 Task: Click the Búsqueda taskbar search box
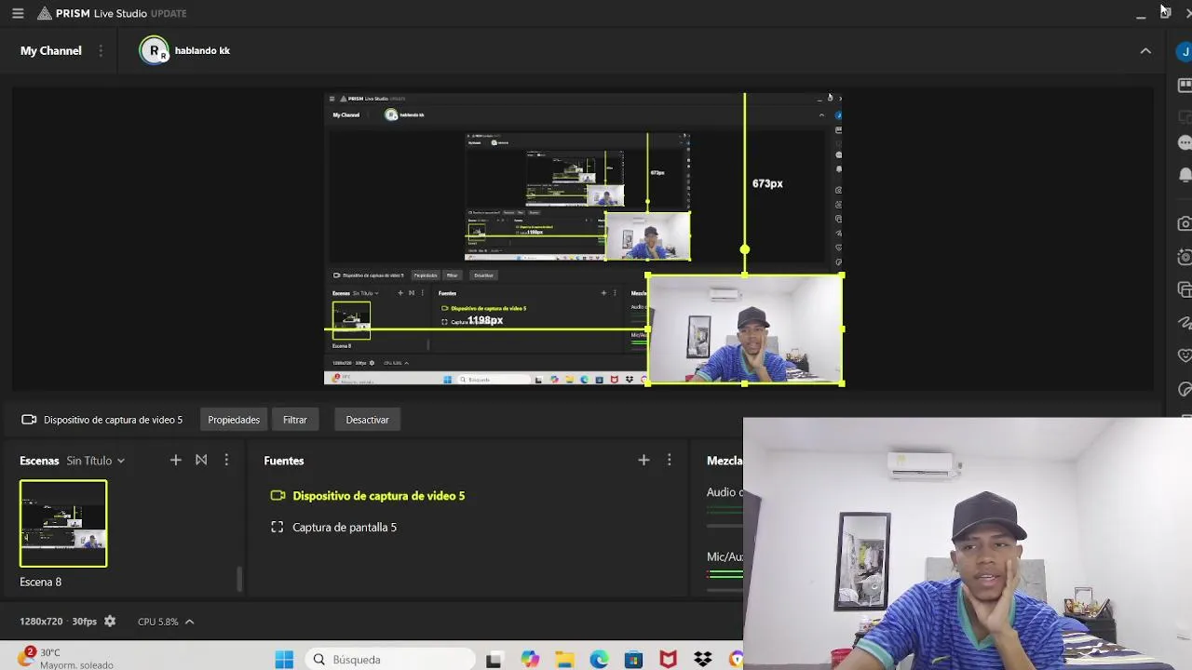(388, 659)
